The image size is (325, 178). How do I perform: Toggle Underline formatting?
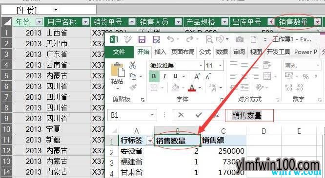pyautogui.click(x=175, y=76)
